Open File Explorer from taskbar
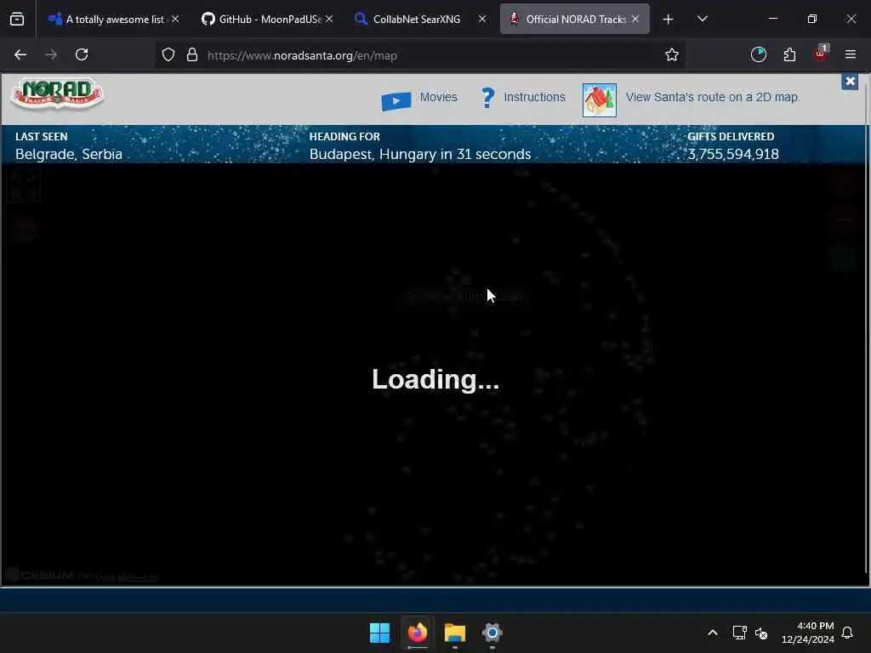The image size is (871, 653). 455,633
